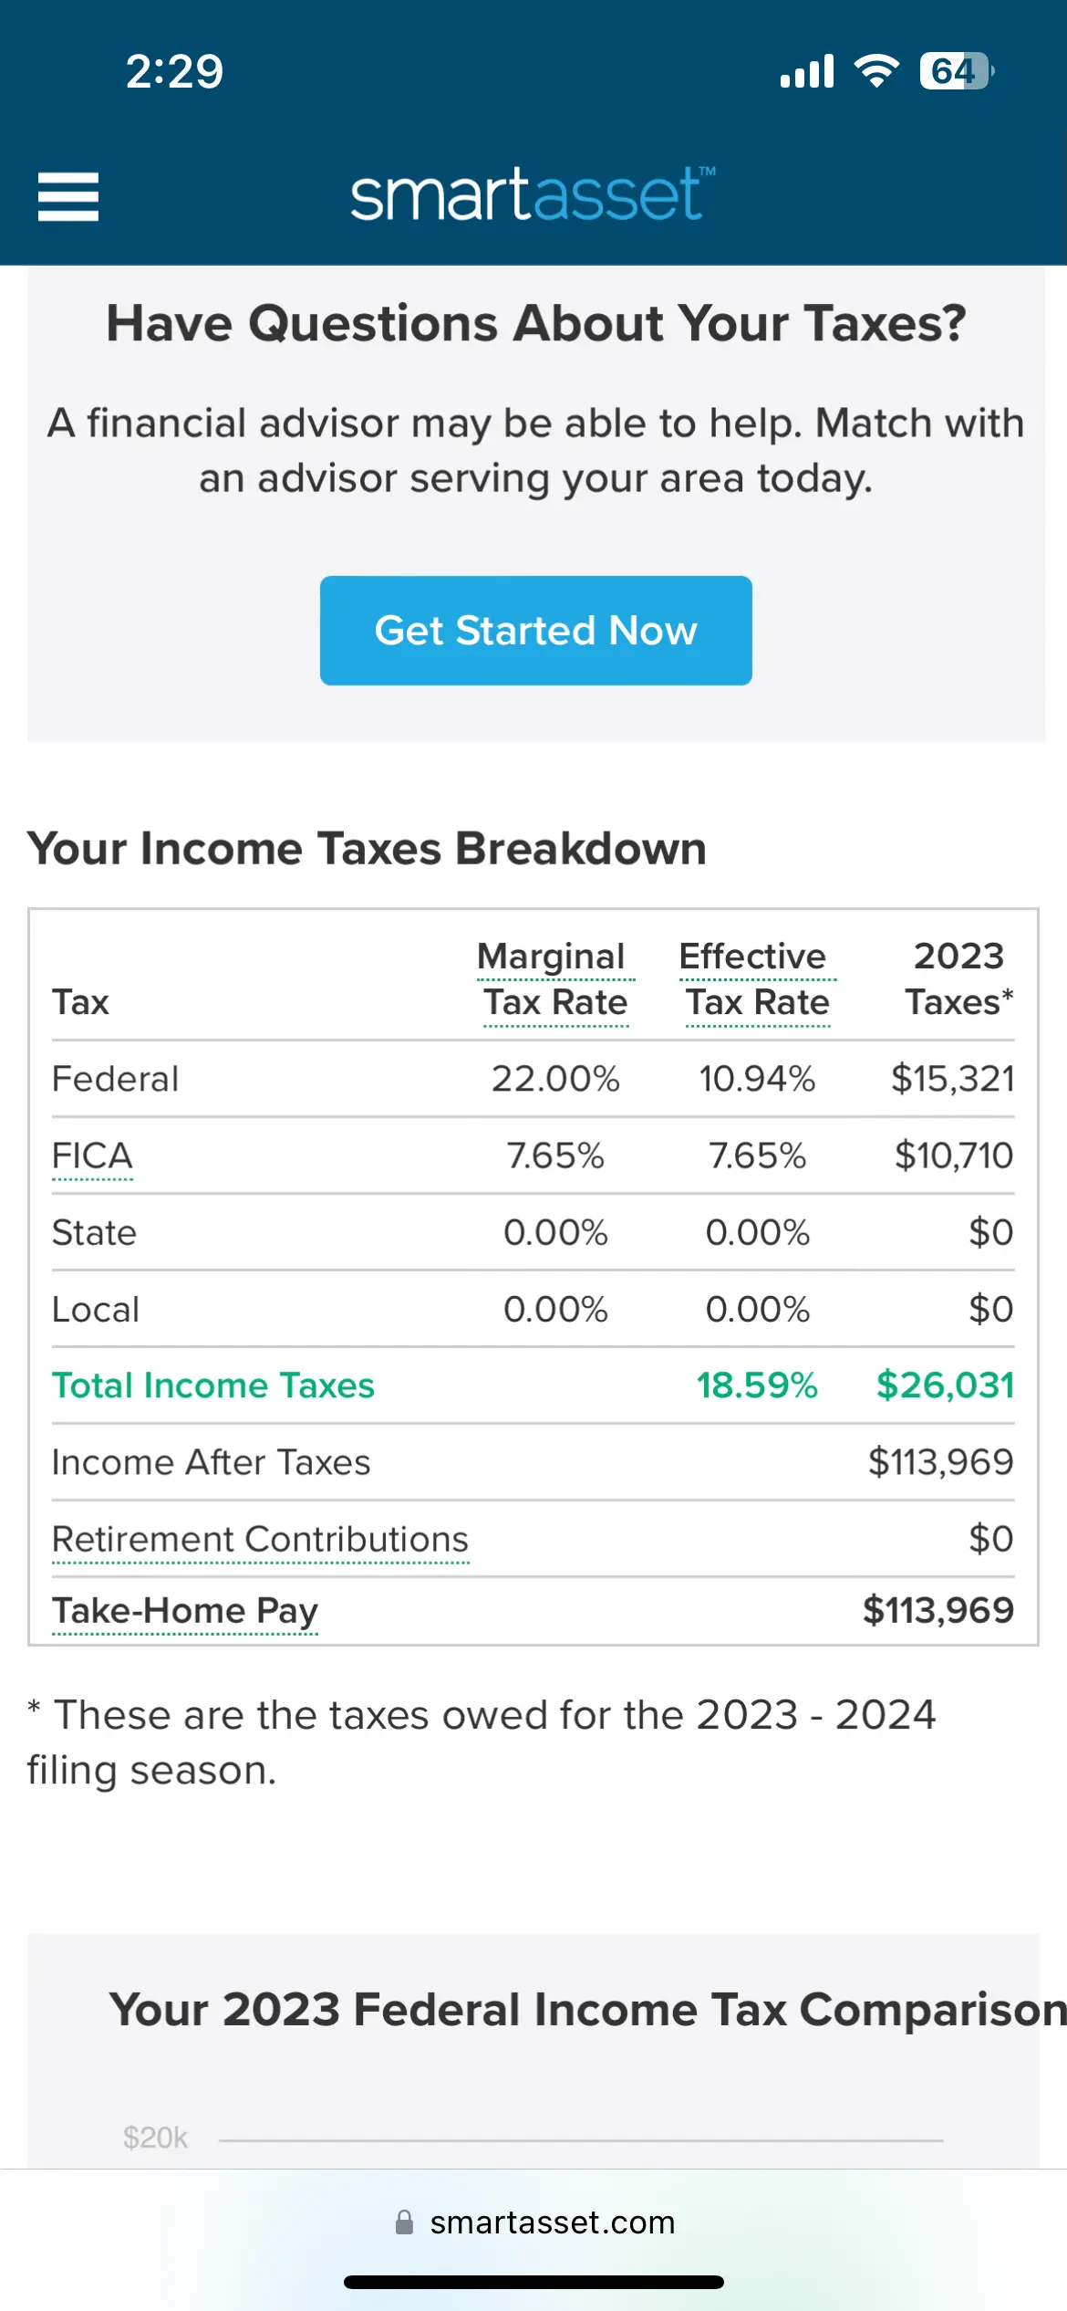
Task: Tap the cellular signal bars
Action: 807,71
